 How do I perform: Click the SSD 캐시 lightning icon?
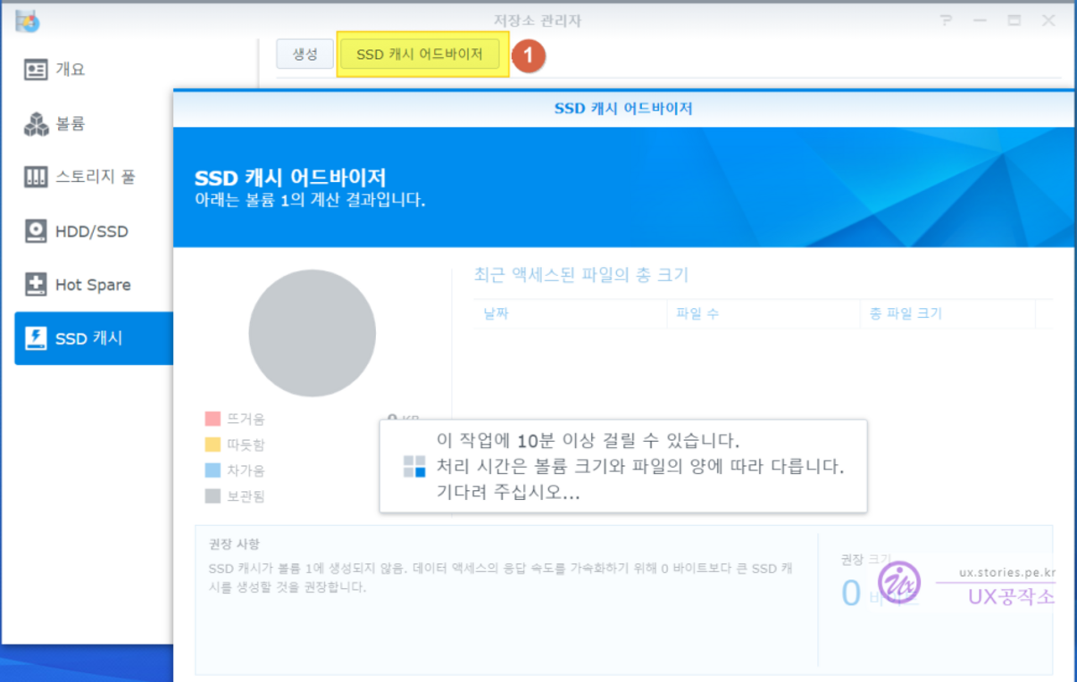point(36,338)
